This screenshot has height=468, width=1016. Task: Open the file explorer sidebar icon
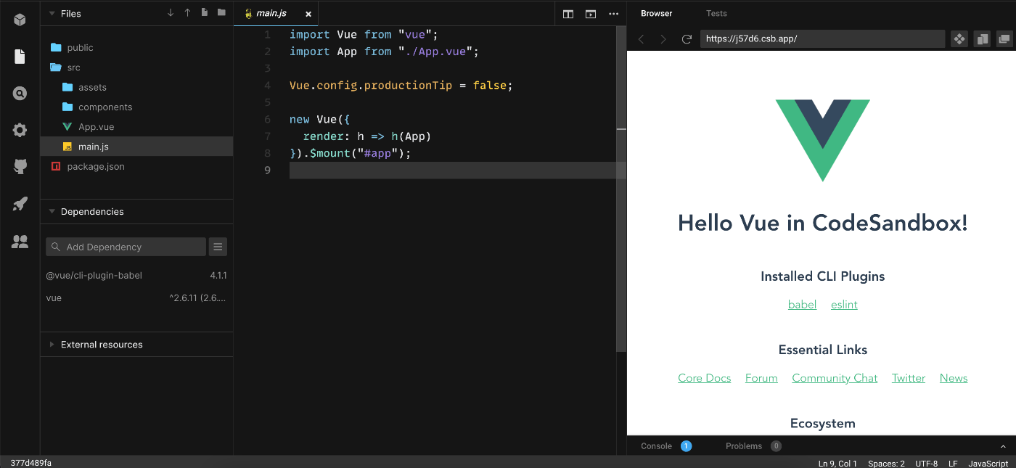pyautogui.click(x=20, y=57)
